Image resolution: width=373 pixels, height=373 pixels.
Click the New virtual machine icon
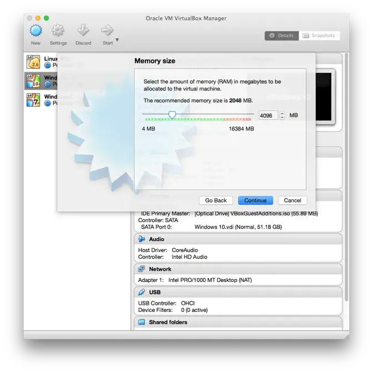36,31
